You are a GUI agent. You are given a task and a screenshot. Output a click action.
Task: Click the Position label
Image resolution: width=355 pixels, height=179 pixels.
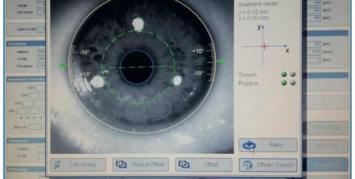(248, 84)
